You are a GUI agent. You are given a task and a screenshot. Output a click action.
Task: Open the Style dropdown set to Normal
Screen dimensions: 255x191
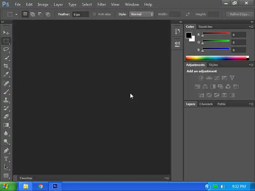(142, 14)
